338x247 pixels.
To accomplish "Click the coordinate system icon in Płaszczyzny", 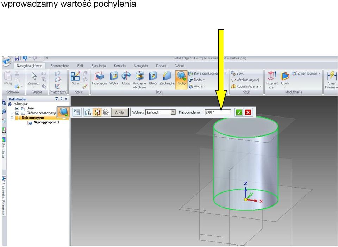I will (57, 86).
